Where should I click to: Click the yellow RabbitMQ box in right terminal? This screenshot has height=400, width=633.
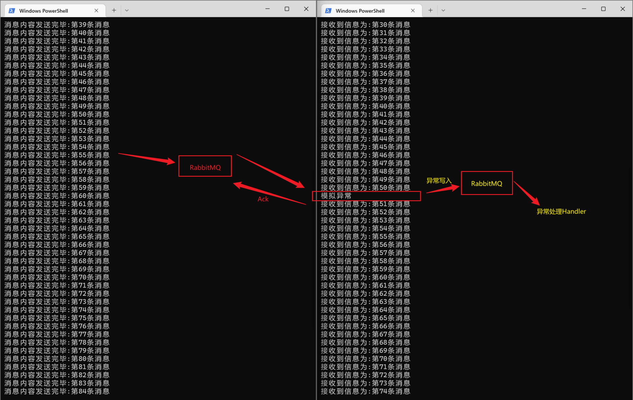(x=487, y=183)
